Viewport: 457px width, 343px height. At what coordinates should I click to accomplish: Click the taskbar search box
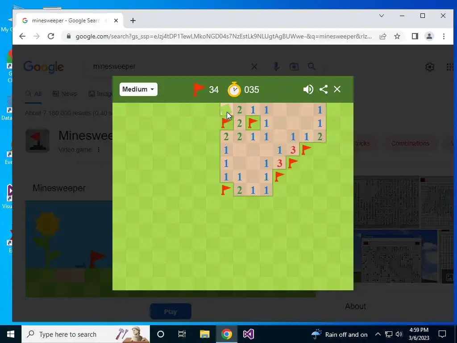pos(86,334)
